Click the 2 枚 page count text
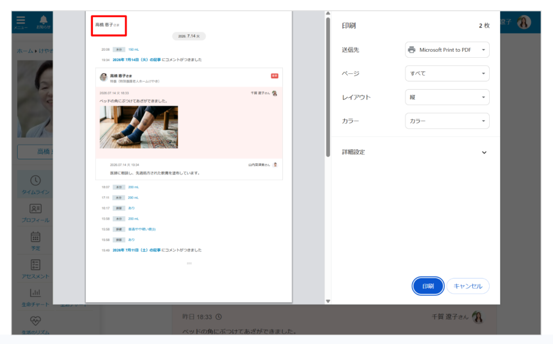The image size is (553, 344). point(484,25)
